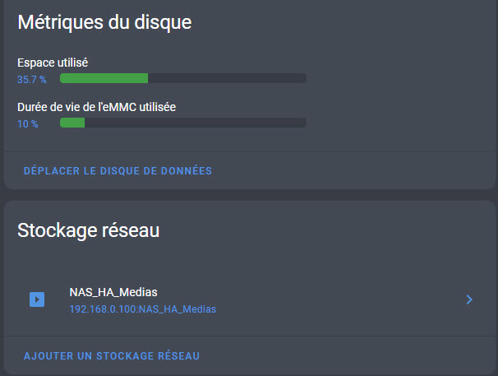This screenshot has width=498, height=376.
Task: Click AJOUTER UN STOCKAGE RÉSEAU
Action: (x=112, y=355)
